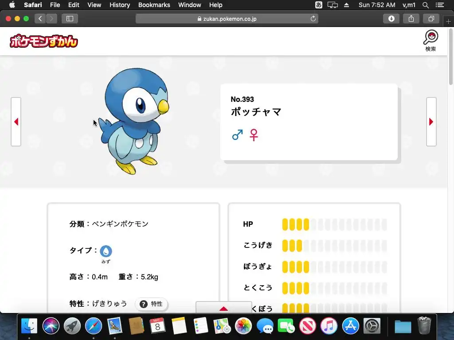This screenshot has height=340, width=454.
Task: Add a new tab with plus button
Action: [448, 21]
